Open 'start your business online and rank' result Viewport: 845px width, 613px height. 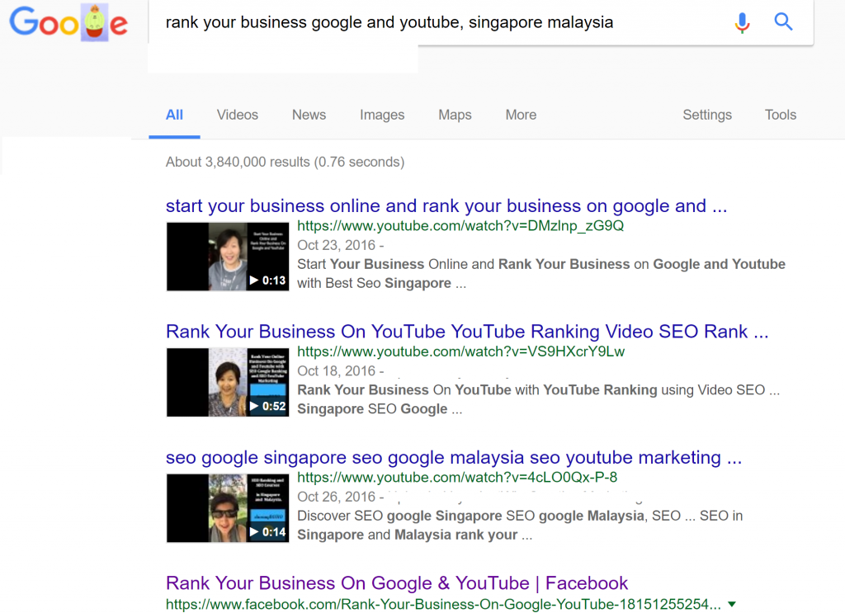[446, 205]
